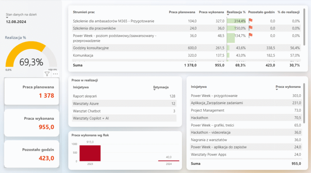Click the flag icon in the 314,4% row
Screen dimensions: 311x173
[251, 21]
